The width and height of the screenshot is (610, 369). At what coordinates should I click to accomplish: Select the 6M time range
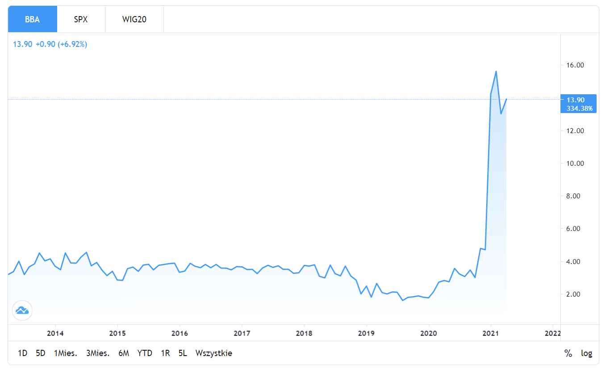(124, 353)
